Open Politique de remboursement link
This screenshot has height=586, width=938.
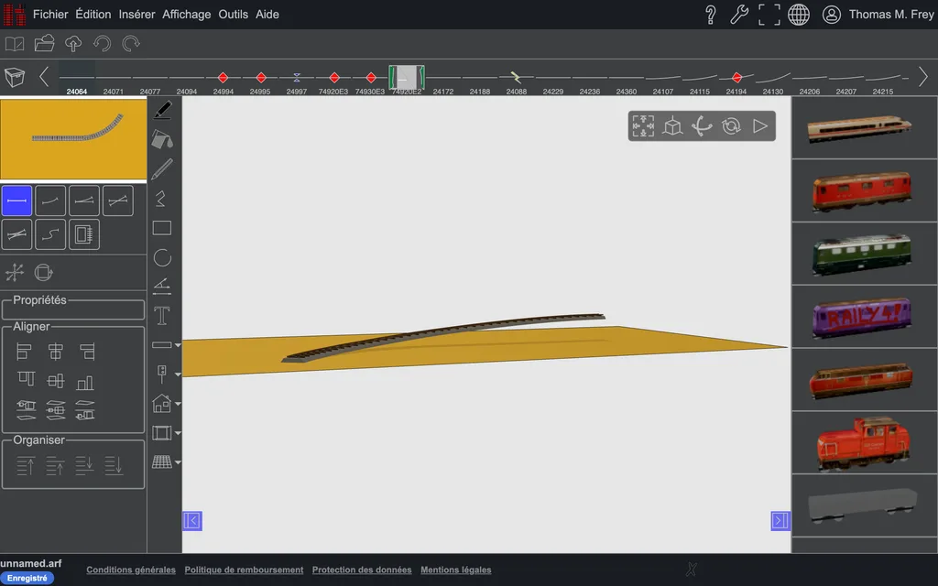[x=244, y=570]
